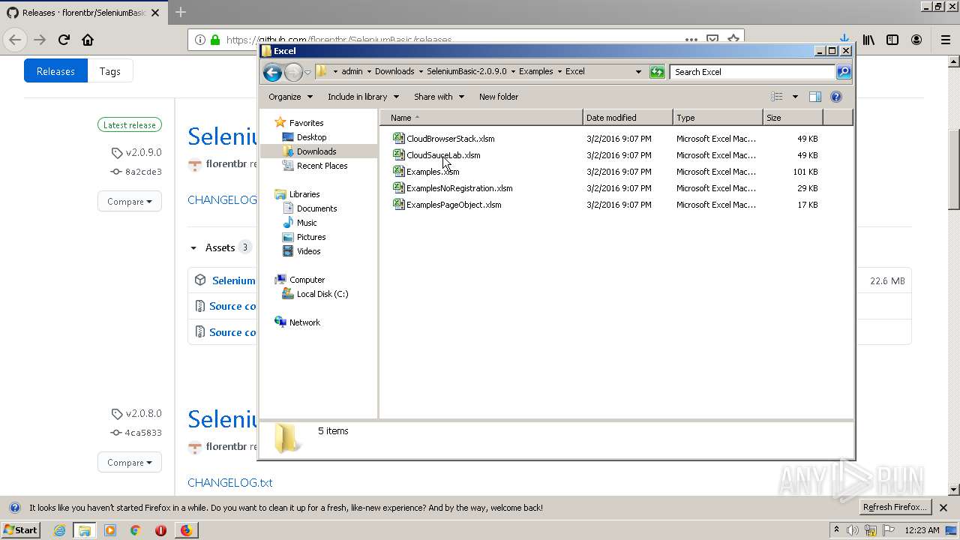Sort files by Type column
960x540 pixels.
pos(718,118)
